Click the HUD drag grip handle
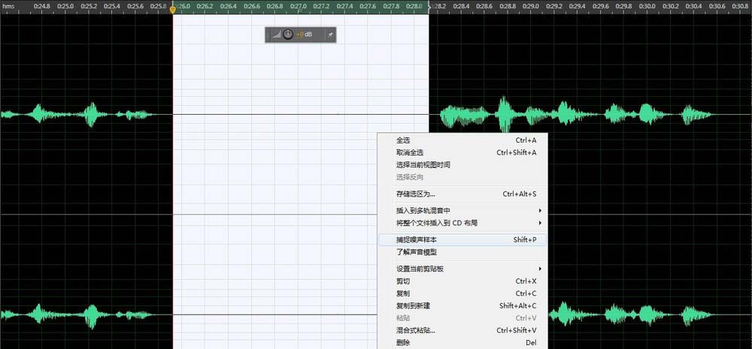Image resolution: width=752 pixels, height=349 pixels. click(268, 35)
